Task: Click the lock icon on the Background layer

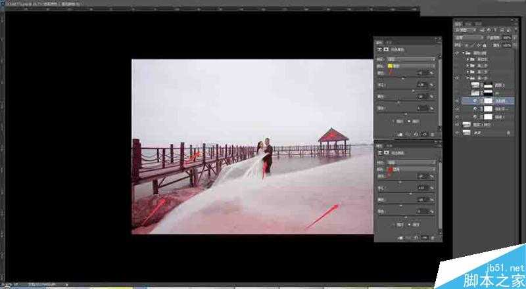Action: coord(509,131)
